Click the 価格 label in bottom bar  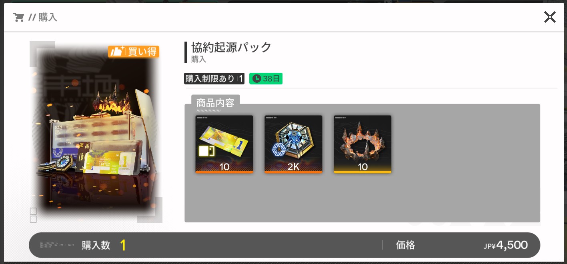[405, 245]
